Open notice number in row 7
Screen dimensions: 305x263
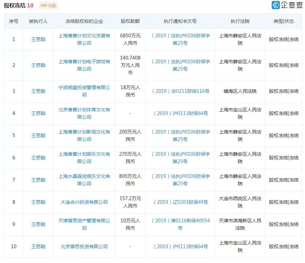coord(180,180)
